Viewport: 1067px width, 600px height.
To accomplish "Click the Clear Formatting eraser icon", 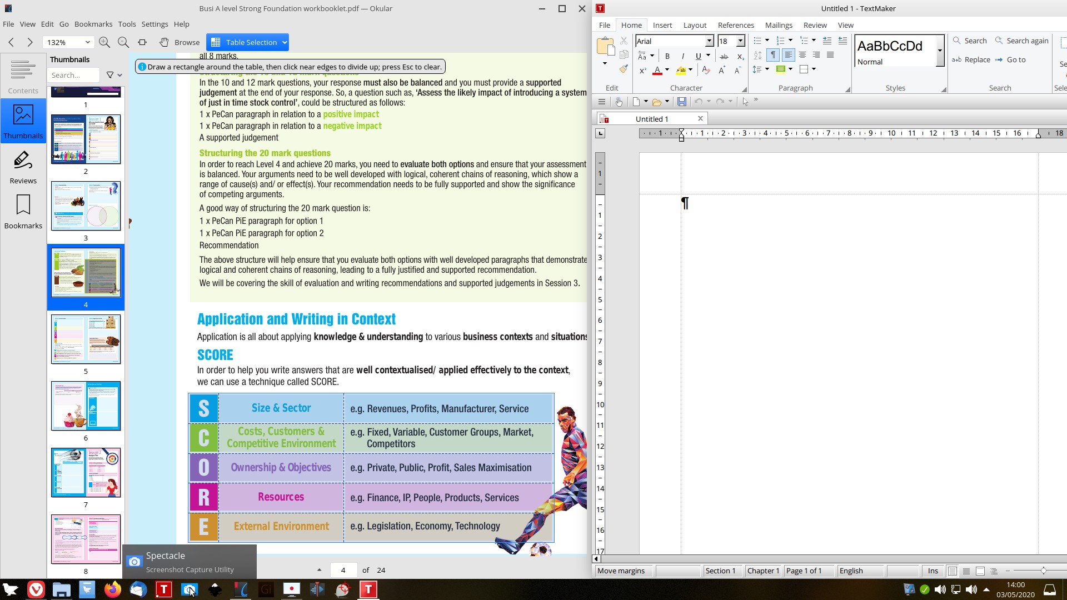I will coord(706,70).
